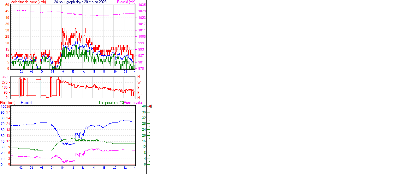The image size is (404, 174).
Task: Click the '100' humidity scale value
Action: coord(3,106)
